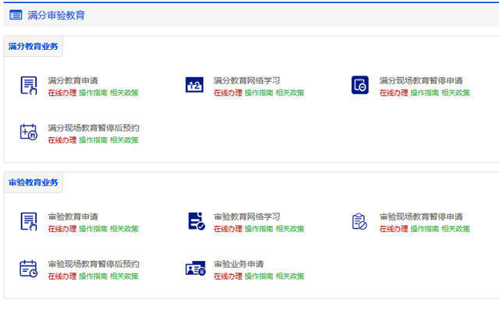This screenshot has width=499, height=310.
Task: Open the 审验教育申请 title
Action: pos(73,217)
